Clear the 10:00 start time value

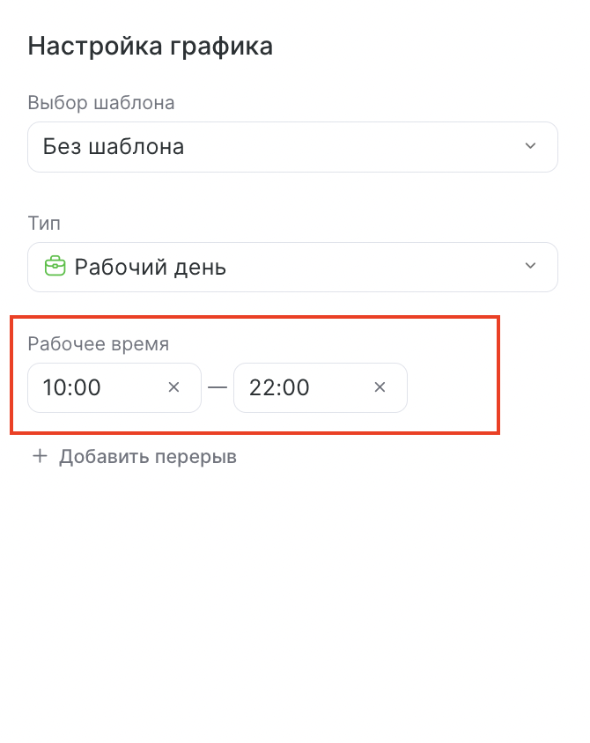tap(174, 387)
